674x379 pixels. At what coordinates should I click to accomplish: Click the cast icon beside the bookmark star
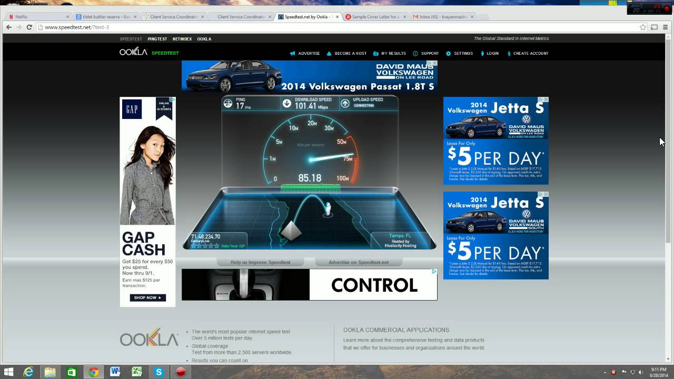(x=655, y=27)
